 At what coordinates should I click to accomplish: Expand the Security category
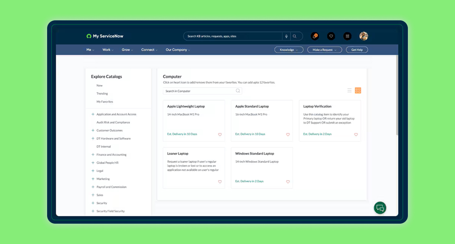(x=93, y=203)
